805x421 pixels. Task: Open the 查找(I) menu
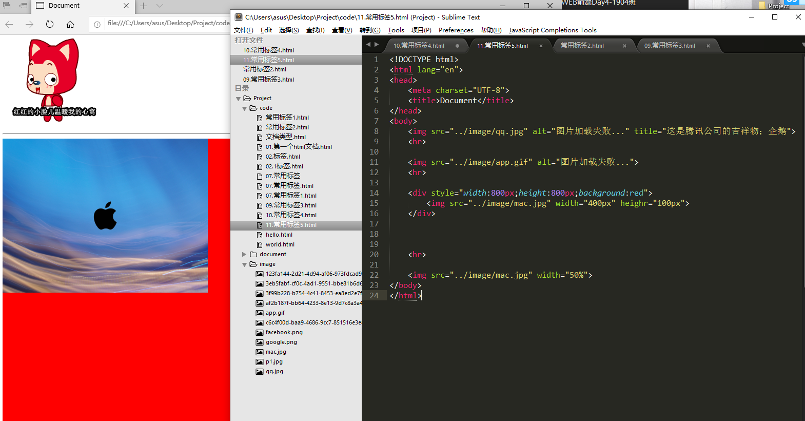coord(316,30)
